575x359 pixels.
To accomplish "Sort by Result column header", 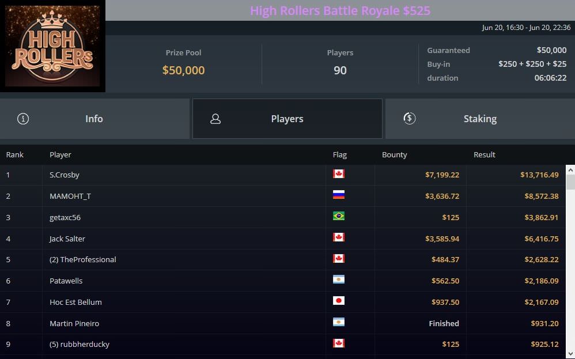I will pos(484,154).
